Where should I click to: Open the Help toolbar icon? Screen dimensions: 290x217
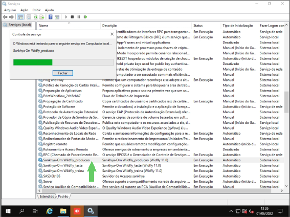tap(50, 17)
